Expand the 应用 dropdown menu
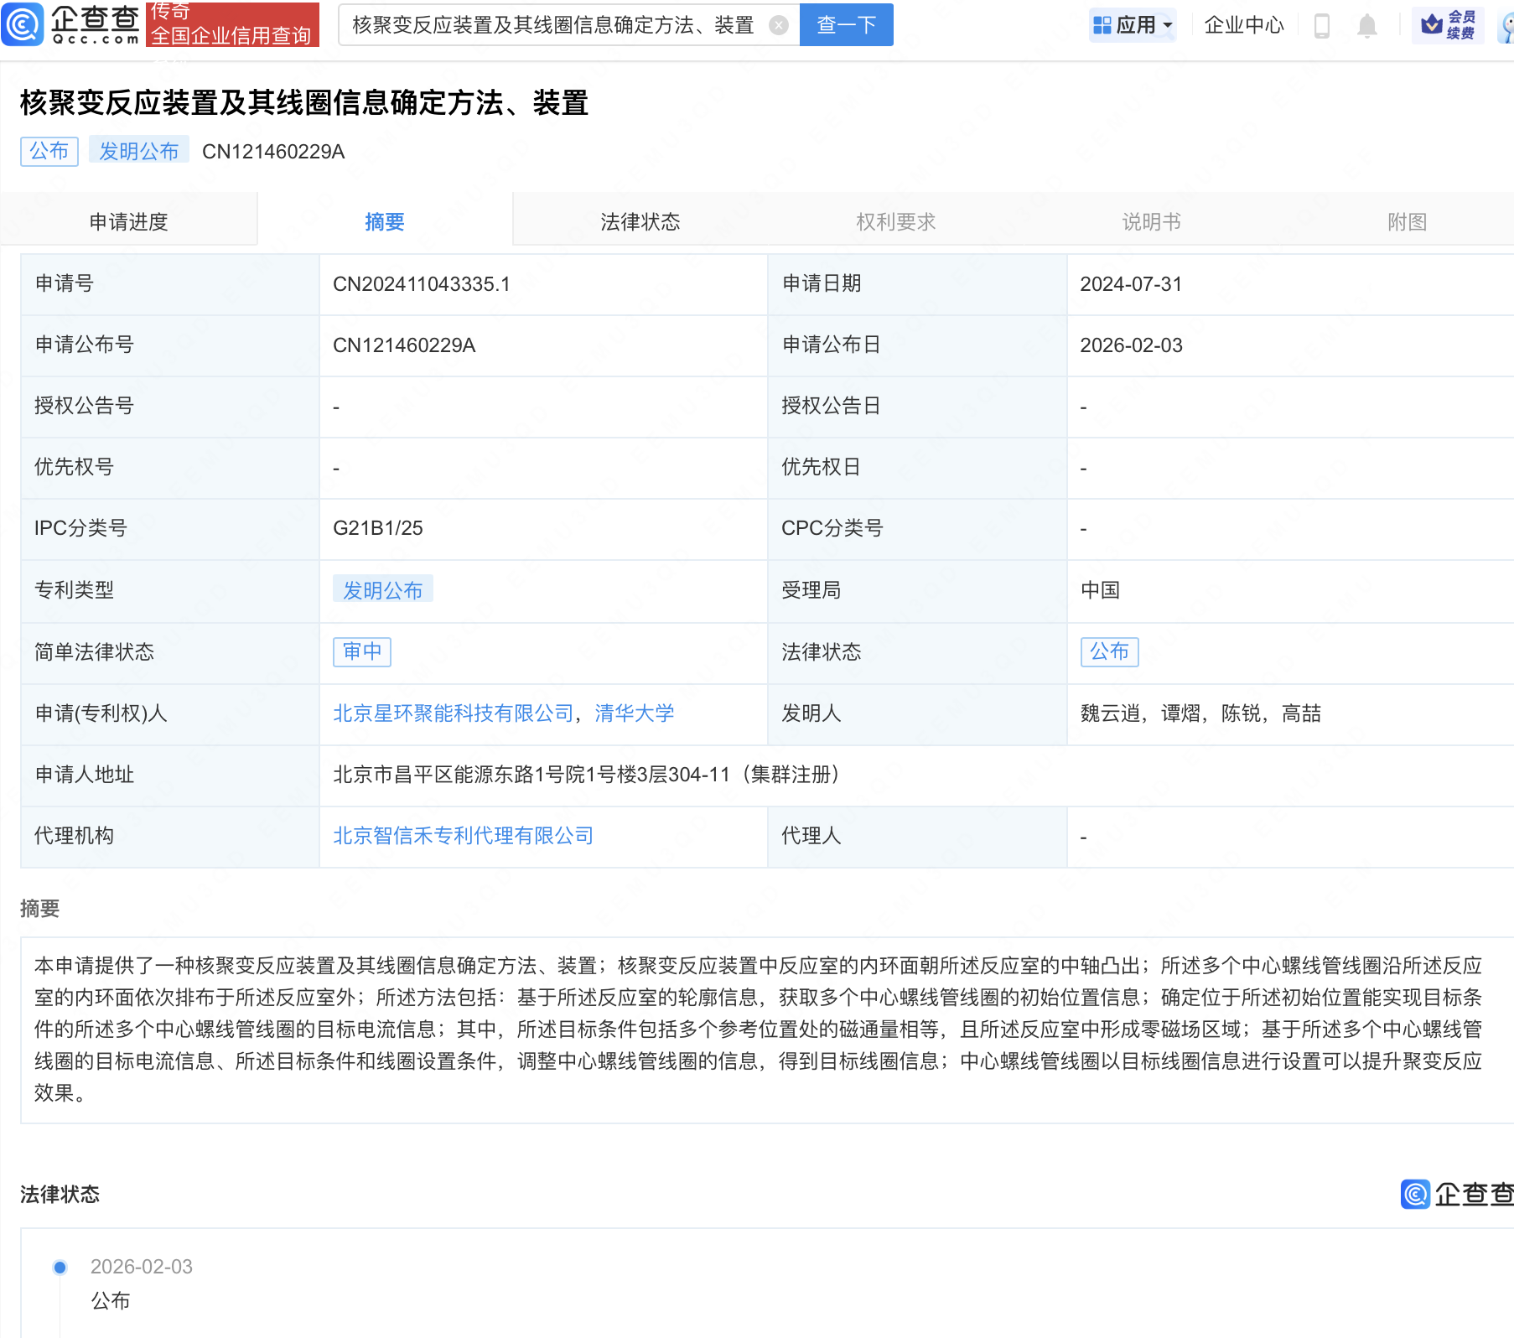 tap(1168, 25)
